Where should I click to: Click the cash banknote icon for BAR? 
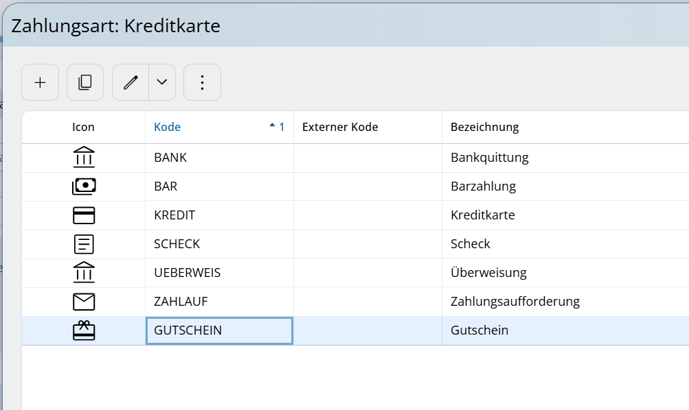click(84, 186)
